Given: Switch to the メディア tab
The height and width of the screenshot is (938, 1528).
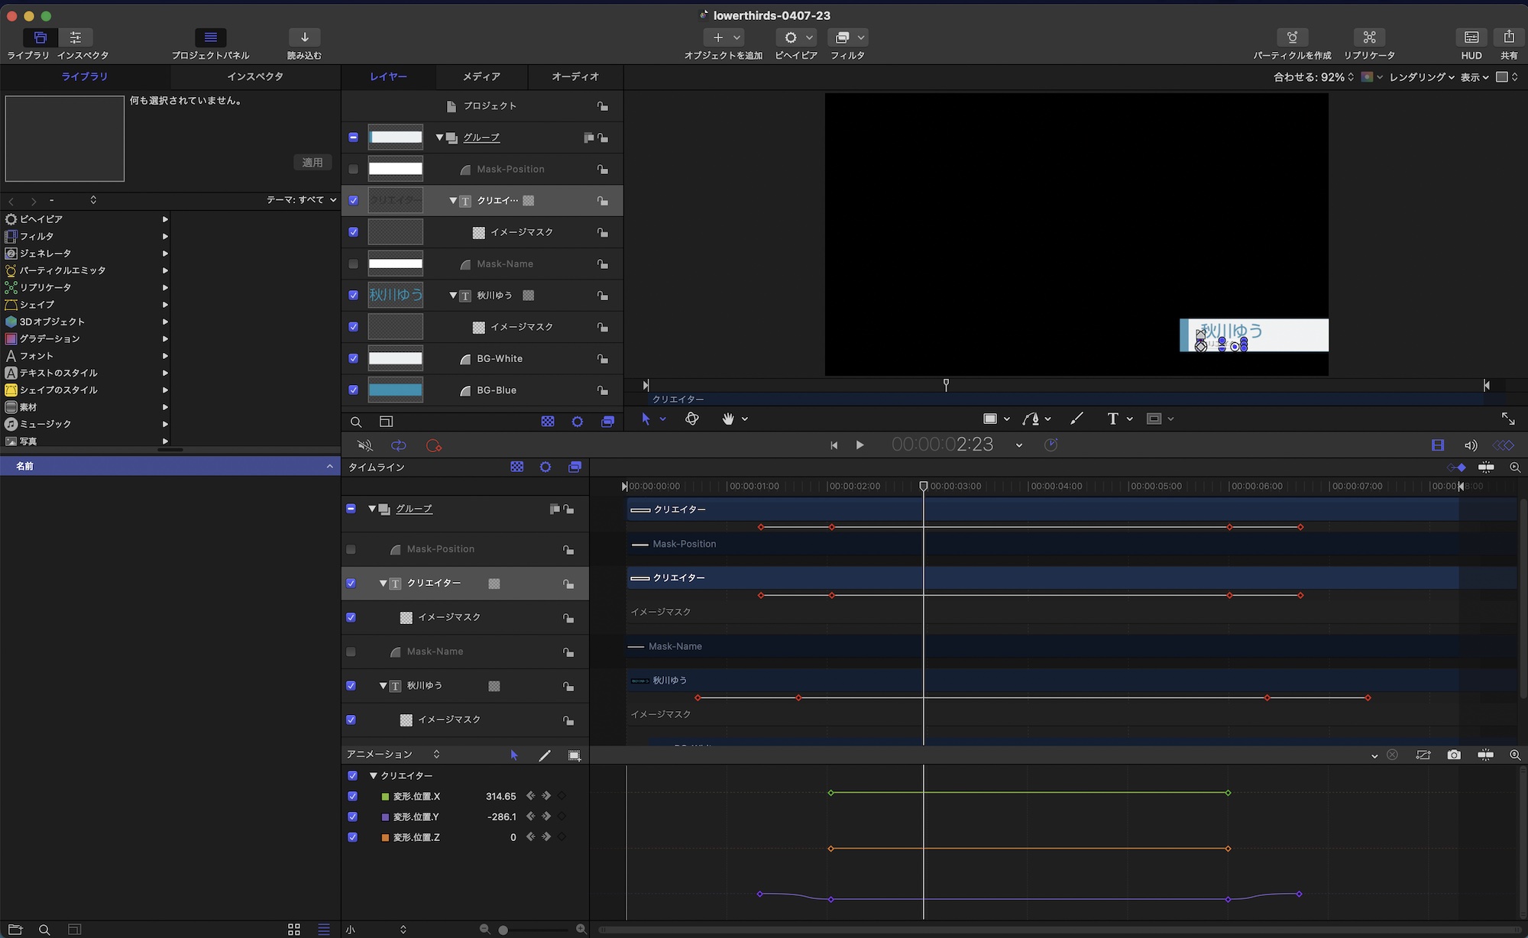Looking at the screenshot, I should [481, 76].
